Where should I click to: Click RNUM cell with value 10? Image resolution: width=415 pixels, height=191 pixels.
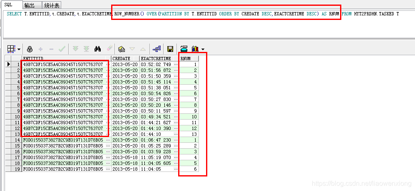tap(189, 117)
